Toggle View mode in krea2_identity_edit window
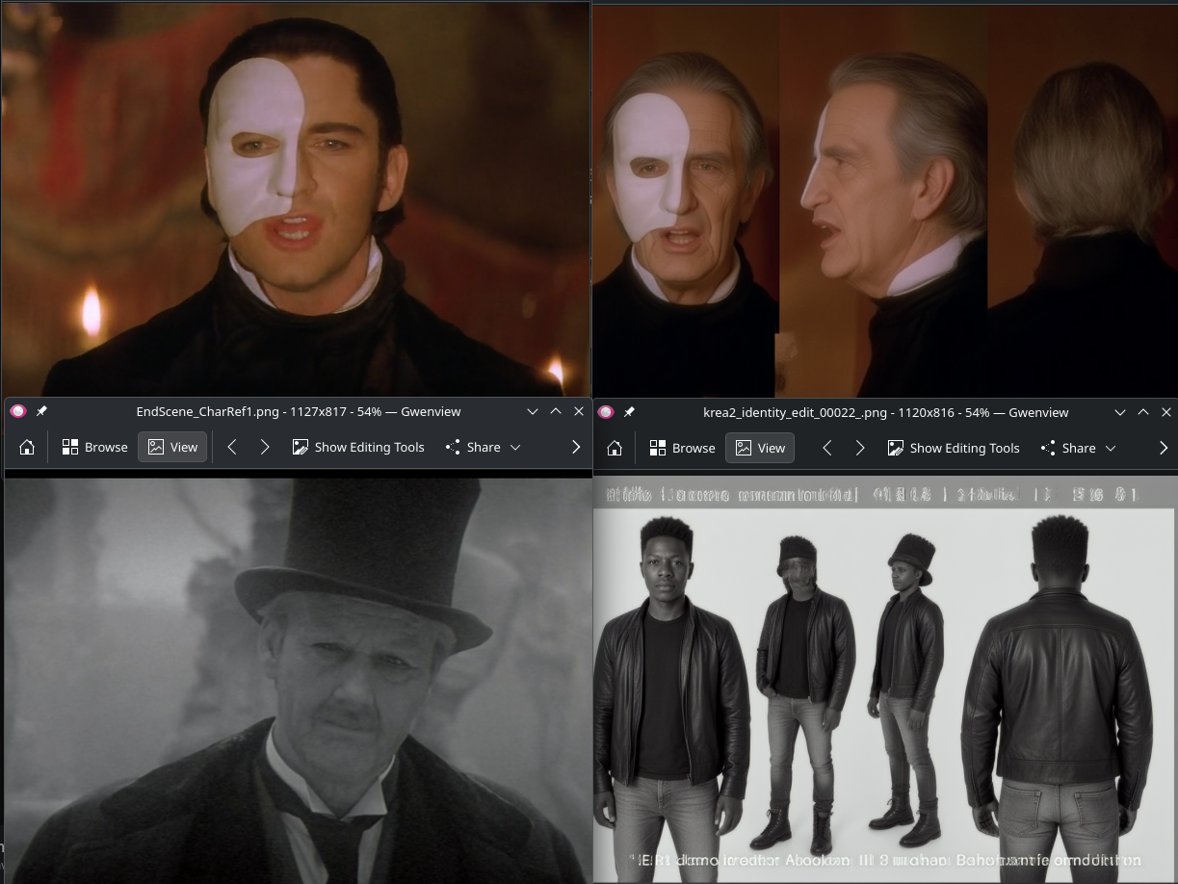Screen dimensions: 1178x884 click(760, 448)
